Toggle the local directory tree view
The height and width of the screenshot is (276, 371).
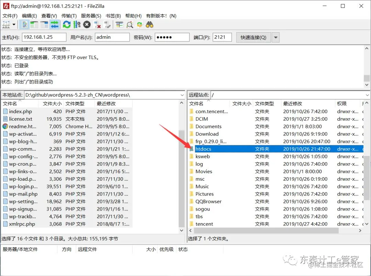pos(34,24)
